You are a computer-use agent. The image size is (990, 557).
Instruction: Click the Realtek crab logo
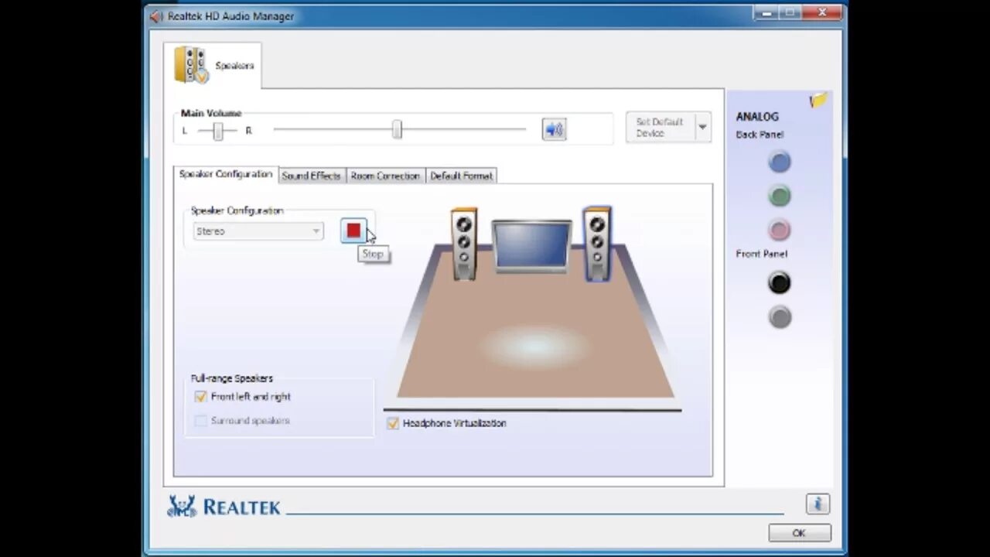182,506
